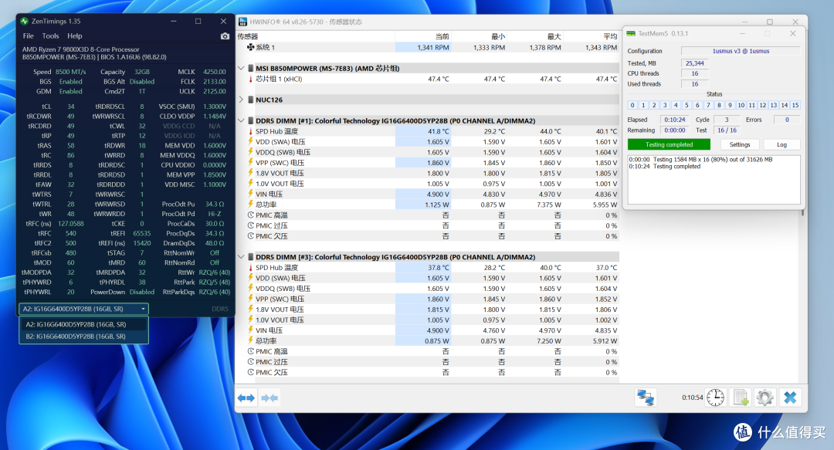Click the Log button in TestMem5
Screen dimensions: 834x450
coord(781,144)
